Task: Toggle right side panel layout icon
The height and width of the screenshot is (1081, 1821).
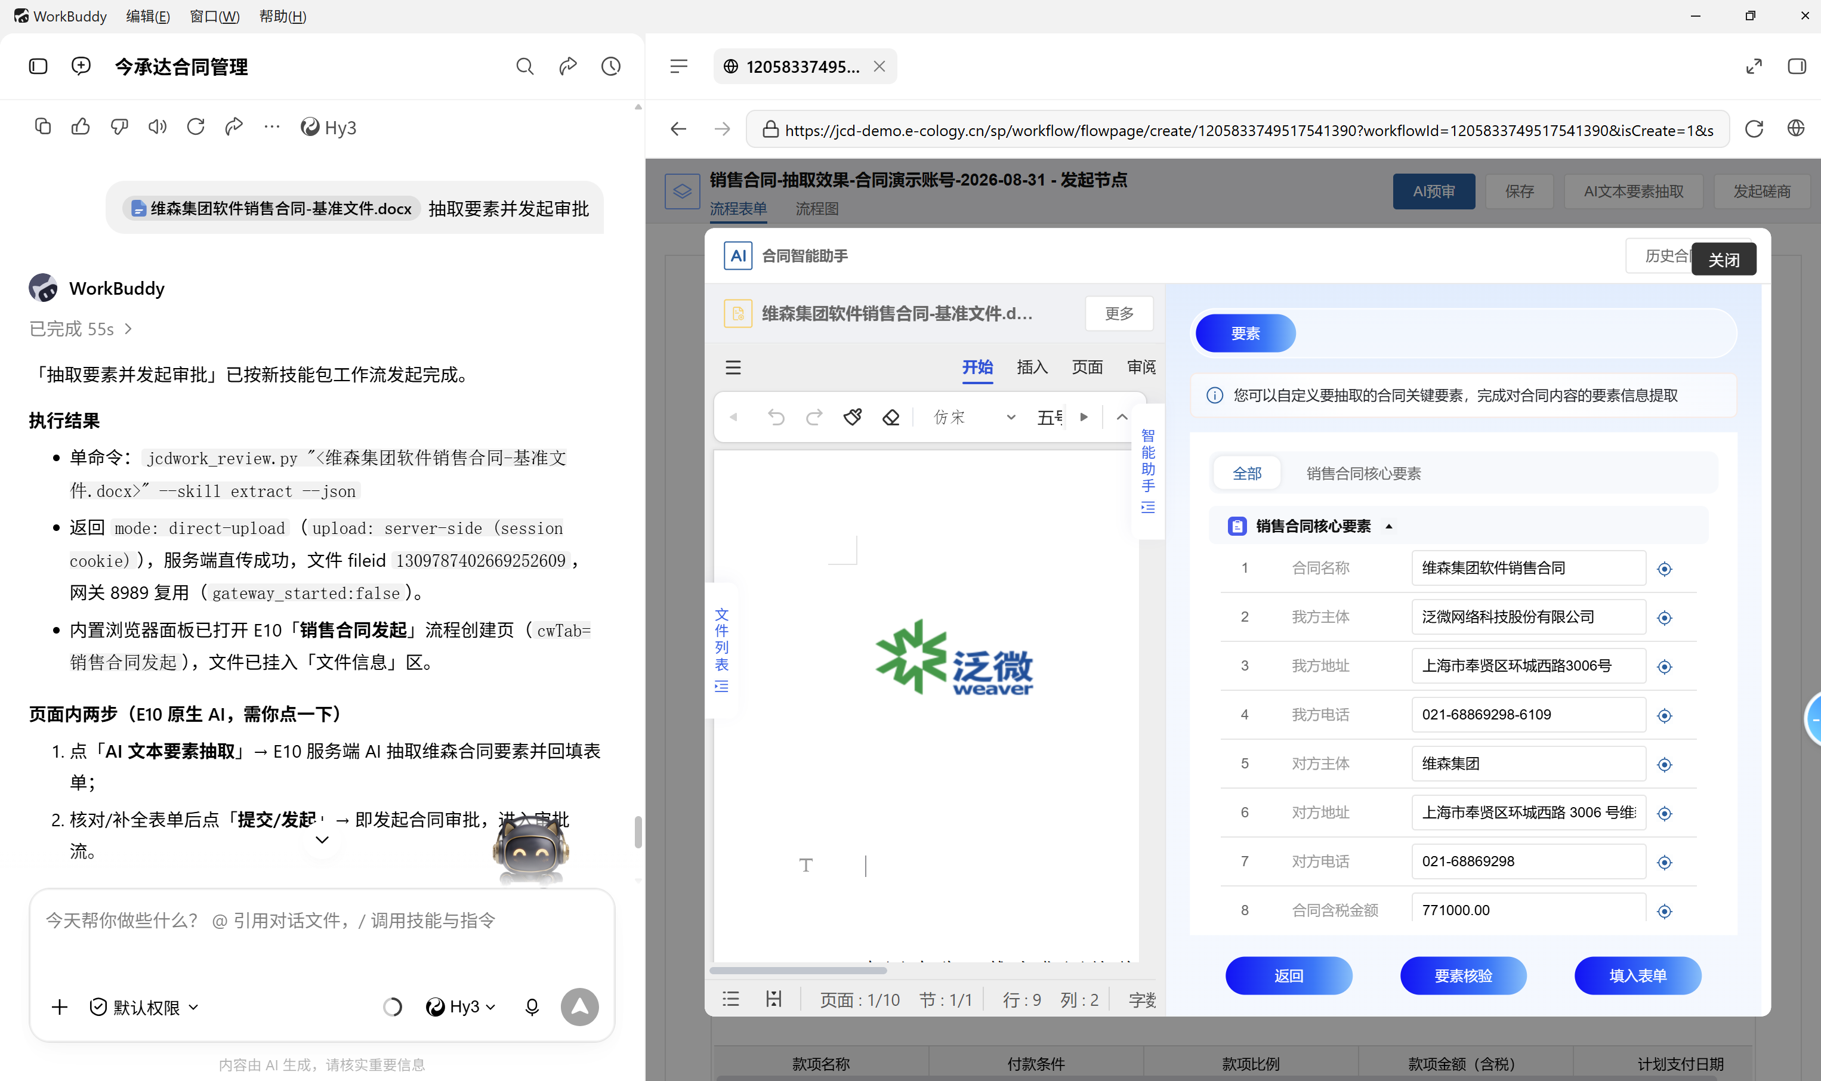Action: (1796, 66)
